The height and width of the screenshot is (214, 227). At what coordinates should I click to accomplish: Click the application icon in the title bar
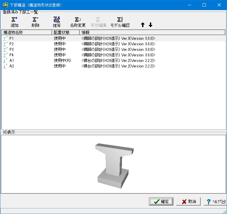tap(6, 5)
